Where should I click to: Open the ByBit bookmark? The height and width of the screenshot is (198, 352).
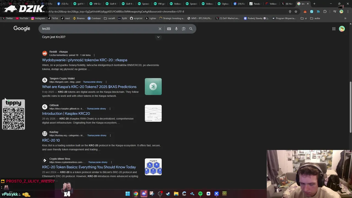pos(123,18)
